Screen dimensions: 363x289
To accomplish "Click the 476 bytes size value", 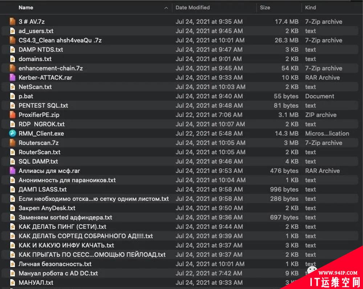I will pyautogui.click(x=284, y=171).
